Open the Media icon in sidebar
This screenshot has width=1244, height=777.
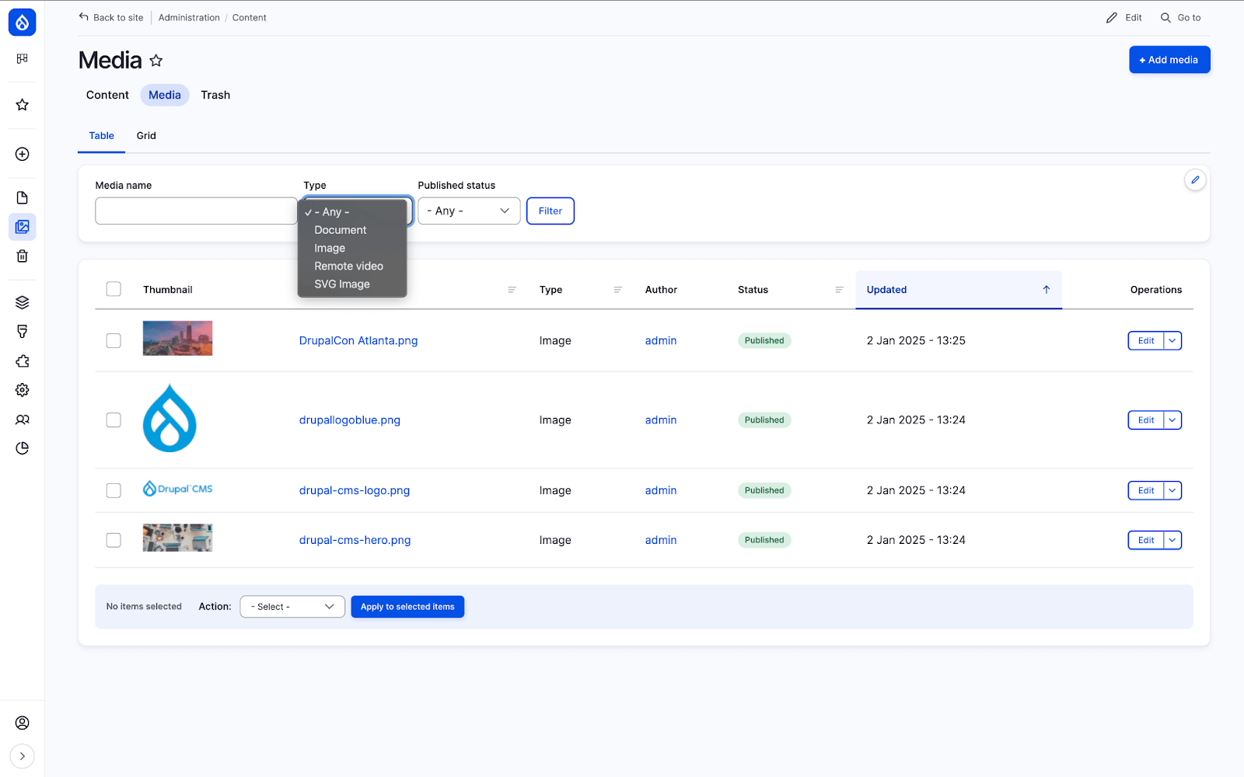22,227
